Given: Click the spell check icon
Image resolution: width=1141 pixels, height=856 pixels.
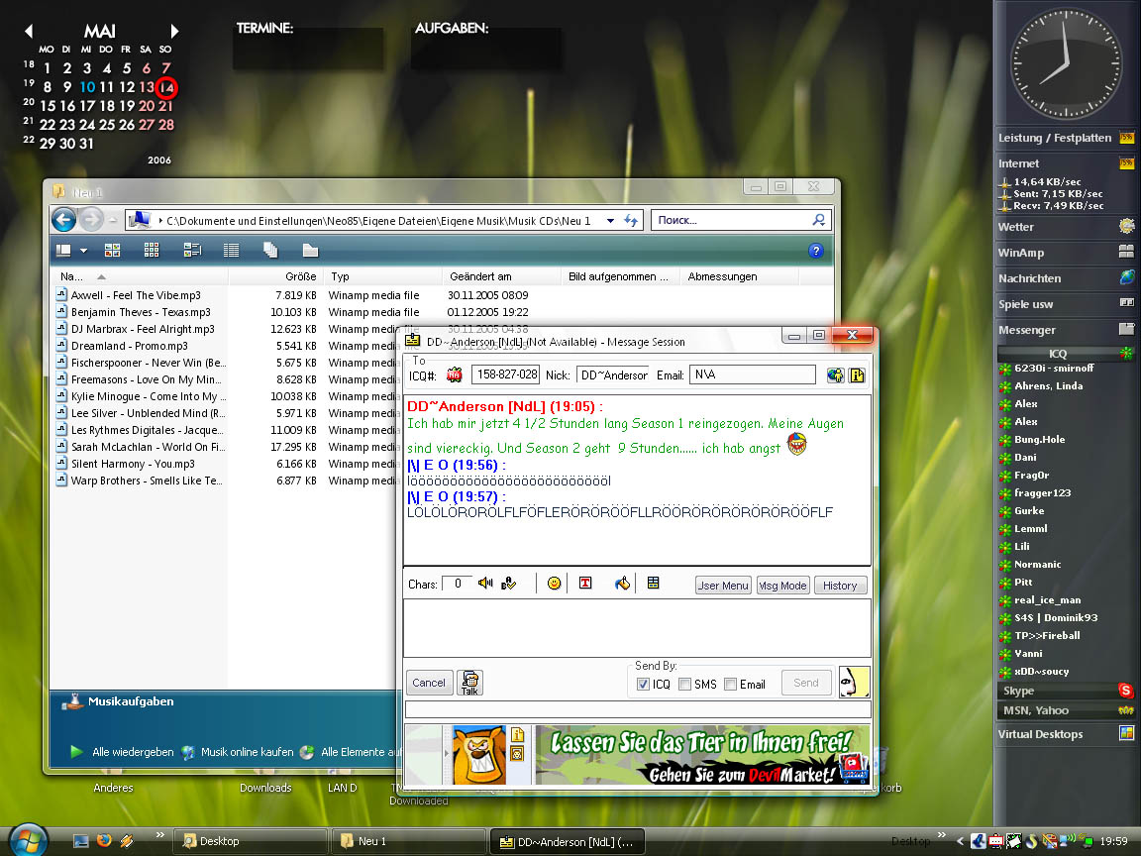Looking at the screenshot, I should (x=508, y=584).
